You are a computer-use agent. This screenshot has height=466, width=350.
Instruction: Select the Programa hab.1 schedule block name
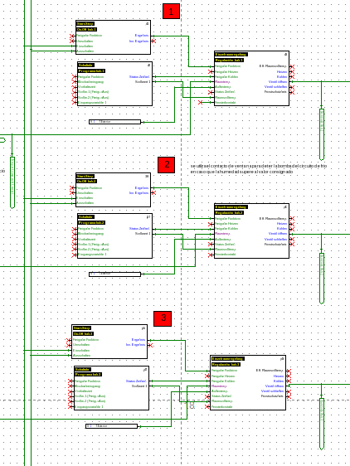(91, 71)
